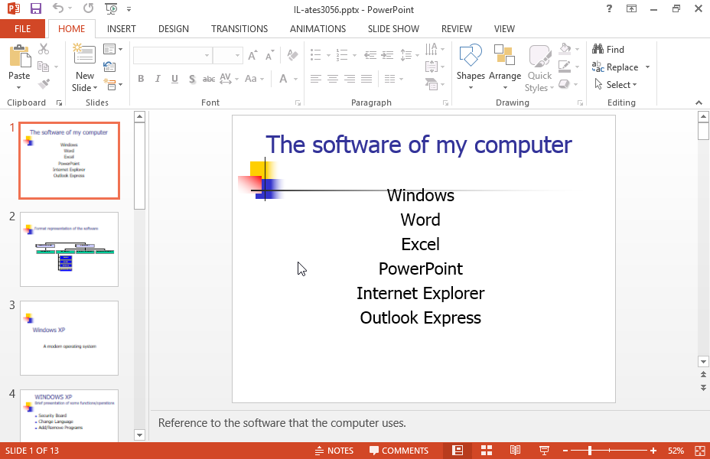Open Align Text options

coord(435,67)
